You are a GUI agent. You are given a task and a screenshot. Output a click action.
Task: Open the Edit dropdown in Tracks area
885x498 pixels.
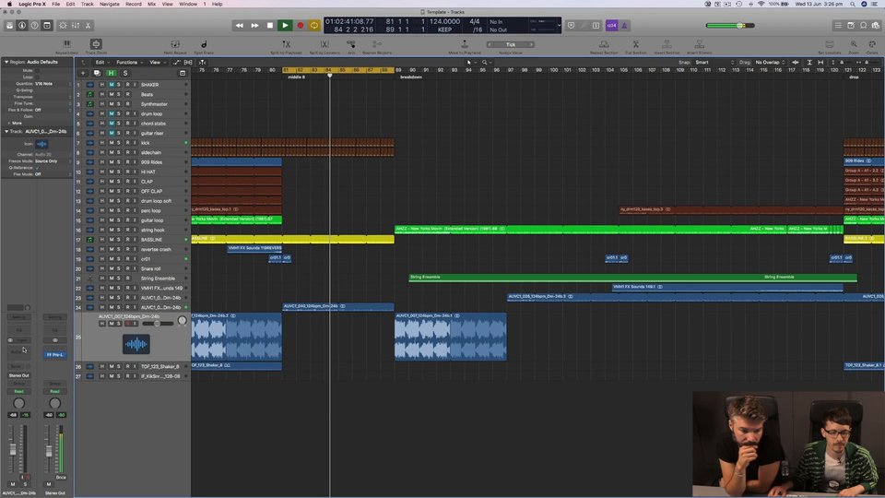[102, 62]
